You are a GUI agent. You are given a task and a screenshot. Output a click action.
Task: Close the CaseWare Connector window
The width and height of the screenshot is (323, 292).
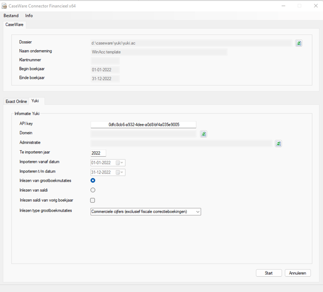pyautogui.click(x=315, y=6)
